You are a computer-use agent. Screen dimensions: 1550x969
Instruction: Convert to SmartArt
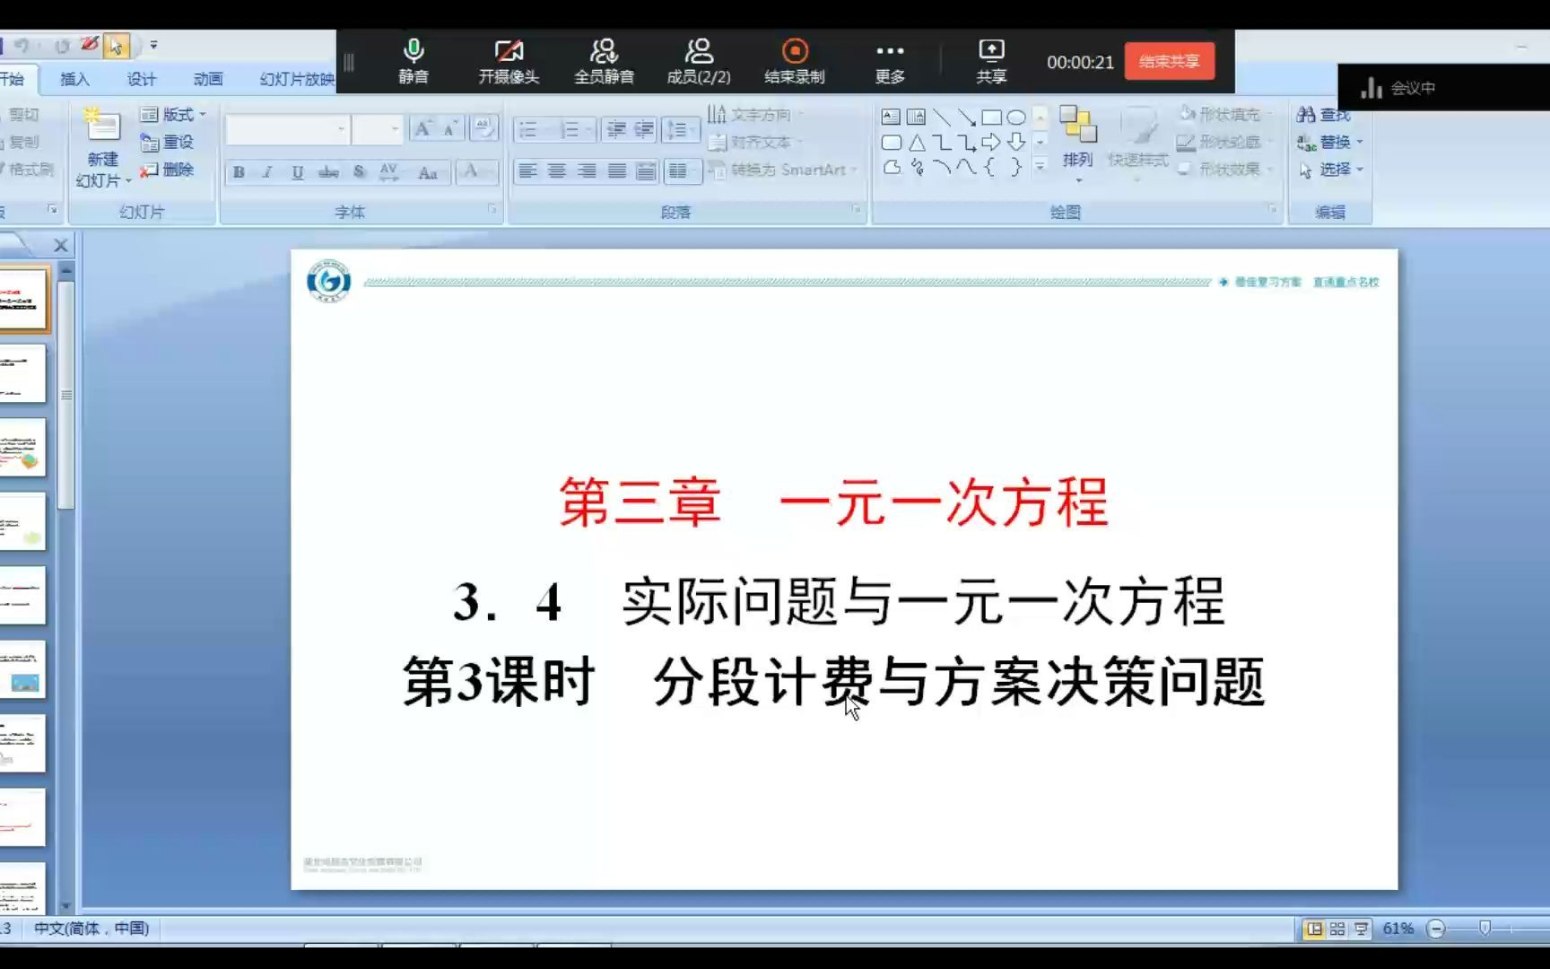[782, 170]
